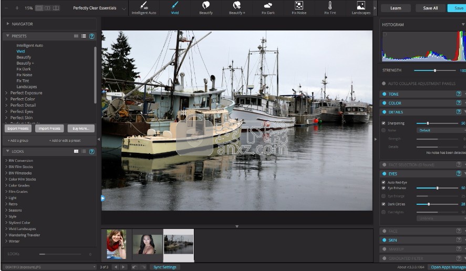Switch to single image view icon
The image size is (466, 271).
[x=39, y=8]
